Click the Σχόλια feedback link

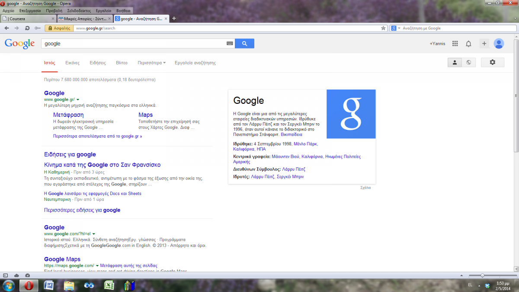[x=365, y=187]
